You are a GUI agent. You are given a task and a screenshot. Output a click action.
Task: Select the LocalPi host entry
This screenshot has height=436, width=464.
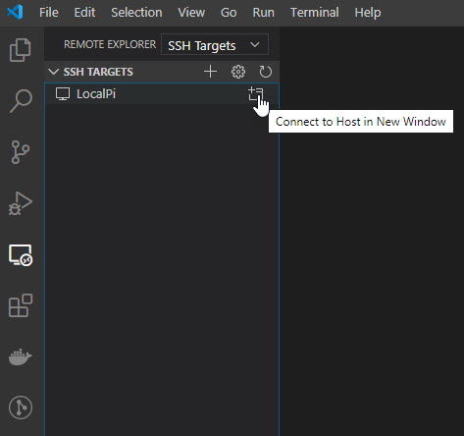(162, 94)
